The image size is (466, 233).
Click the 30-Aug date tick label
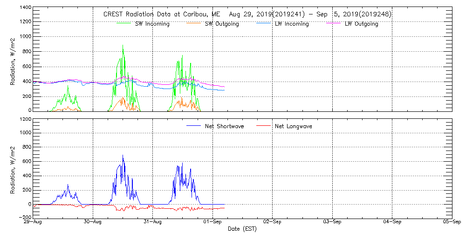click(93, 222)
